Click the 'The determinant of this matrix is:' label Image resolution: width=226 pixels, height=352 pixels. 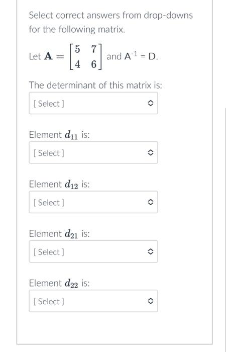pos(95,85)
